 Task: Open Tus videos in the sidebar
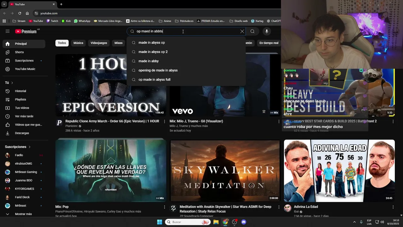[x=24, y=108]
